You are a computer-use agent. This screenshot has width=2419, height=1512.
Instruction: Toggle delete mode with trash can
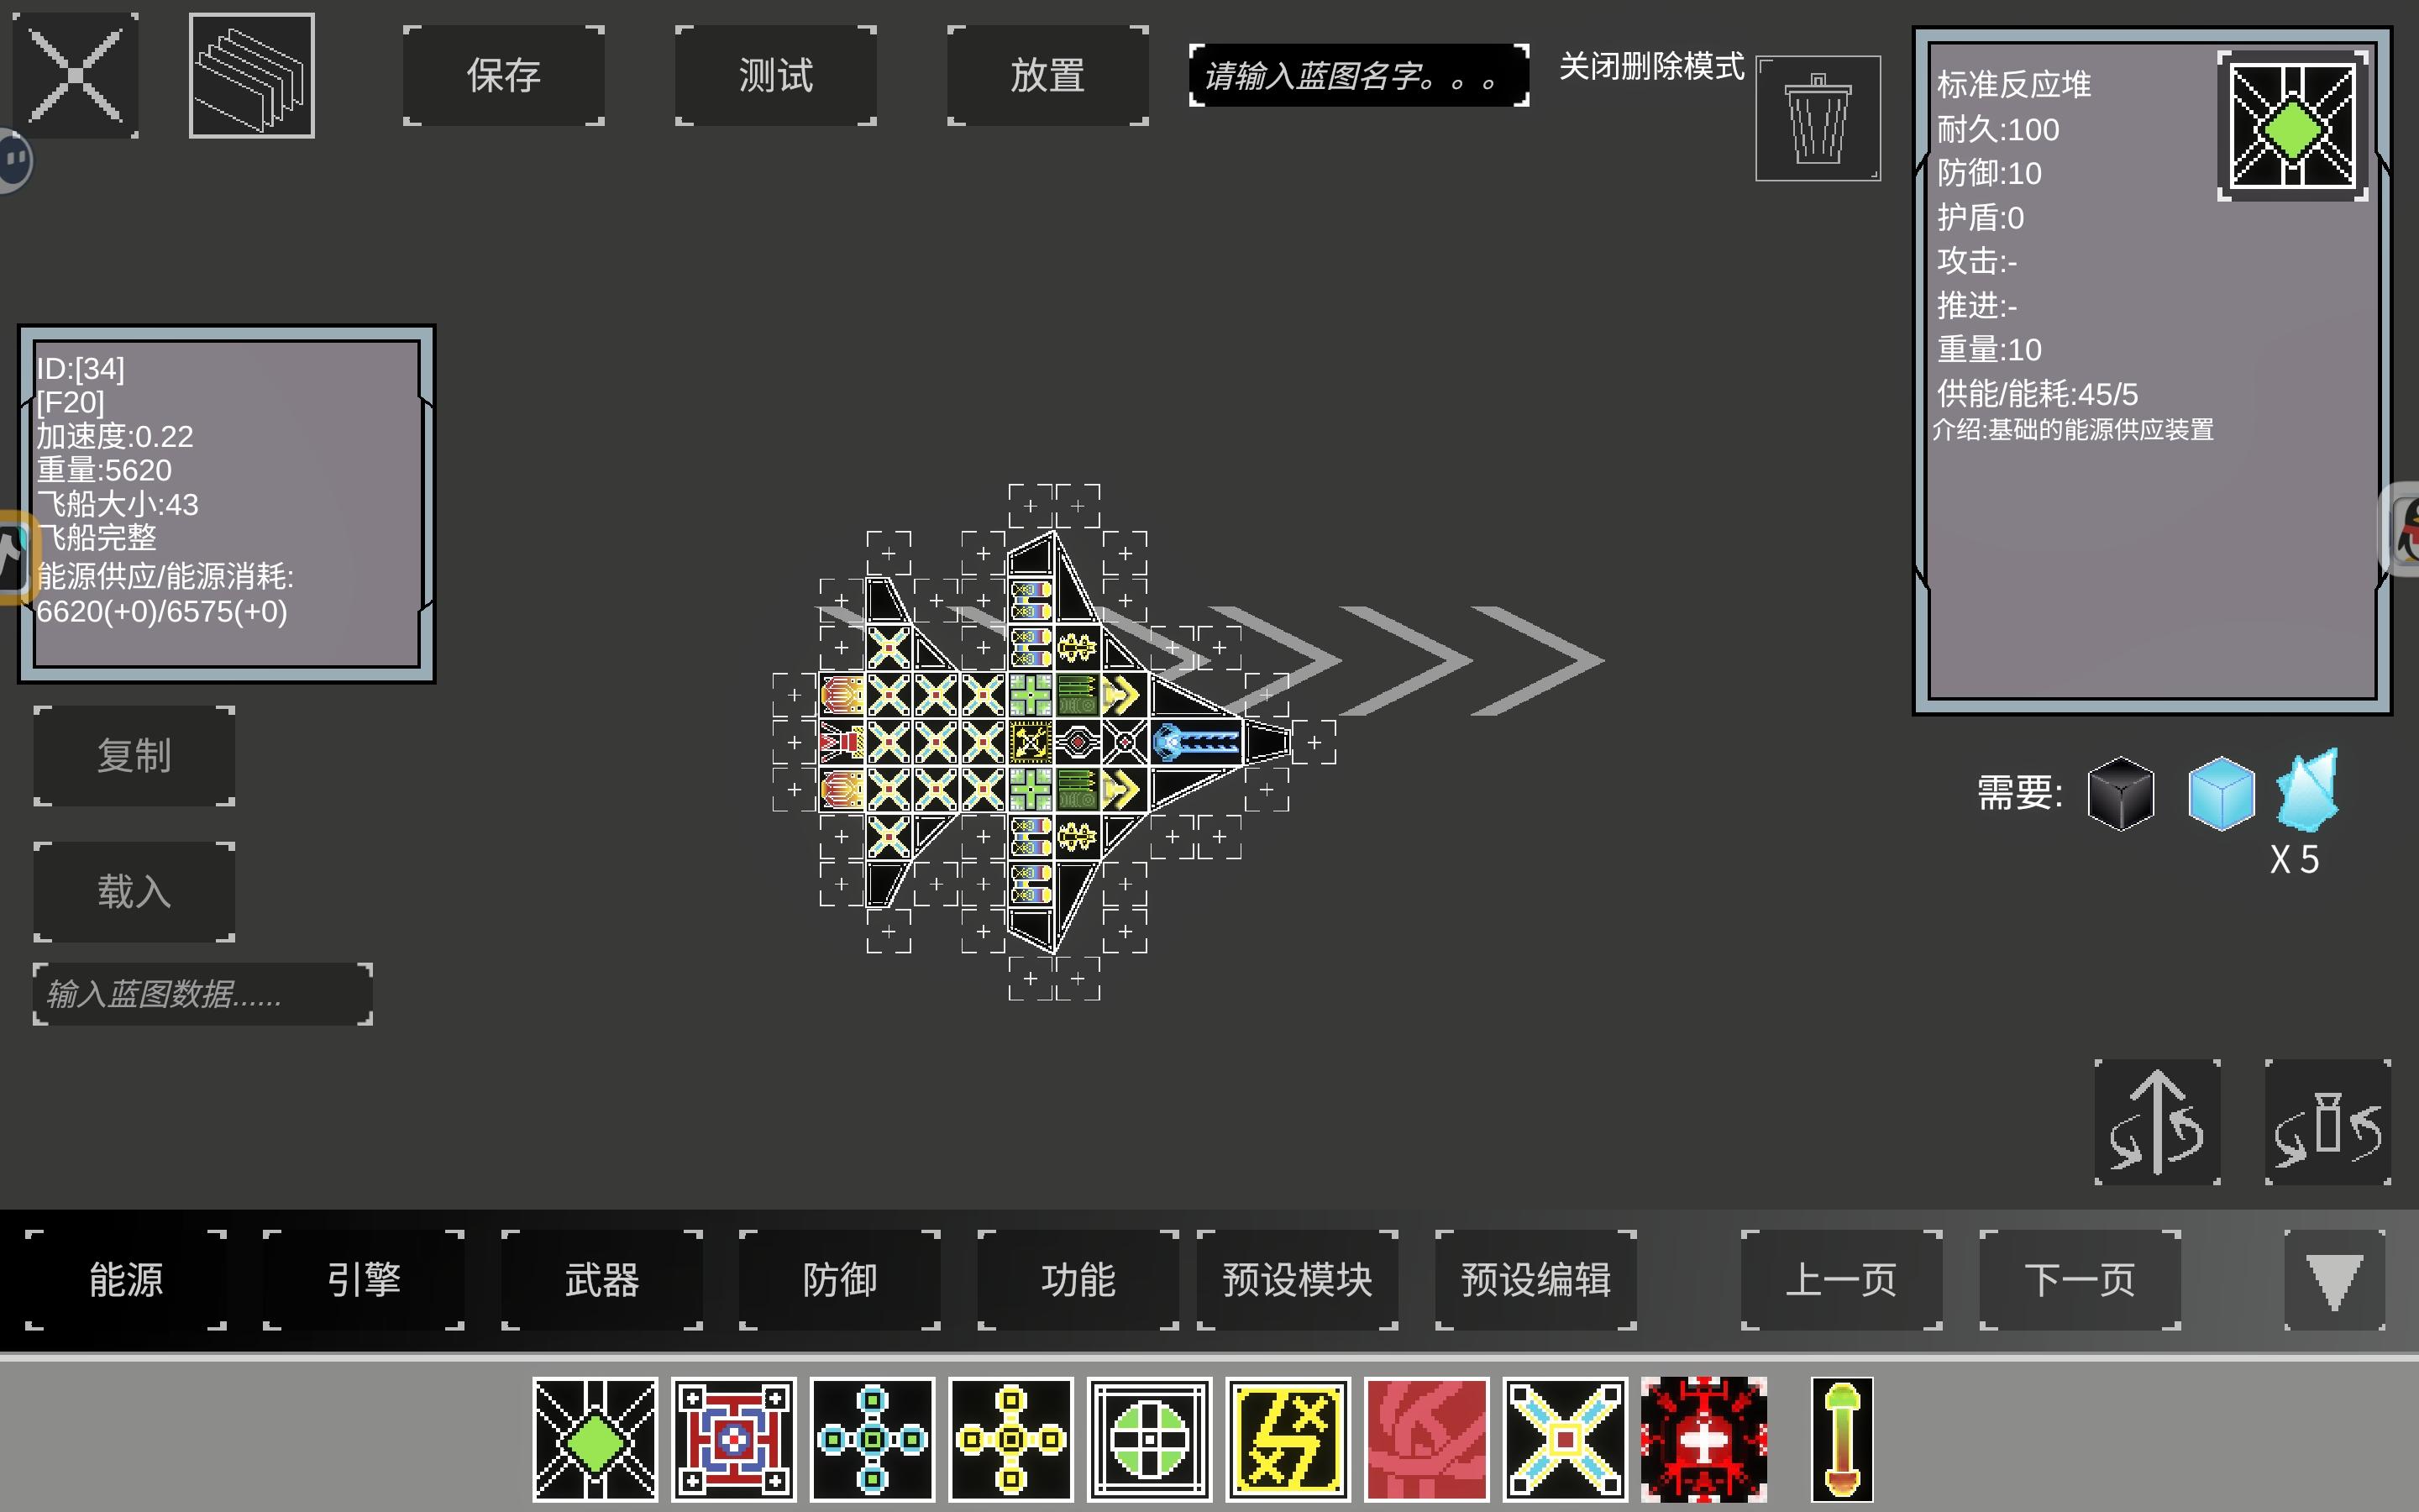(x=1818, y=119)
